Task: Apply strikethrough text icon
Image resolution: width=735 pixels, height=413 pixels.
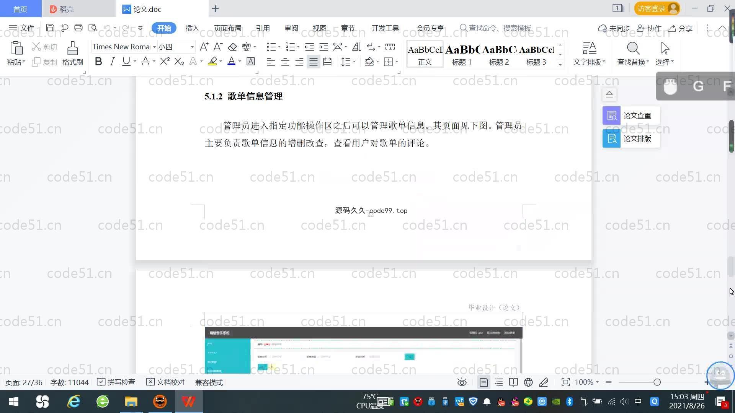Action: tap(145, 62)
